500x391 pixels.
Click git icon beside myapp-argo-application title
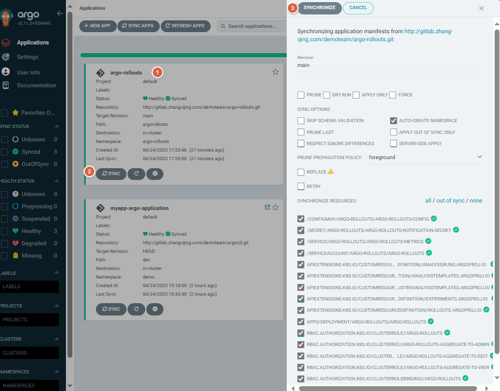click(x=100, y=208)
